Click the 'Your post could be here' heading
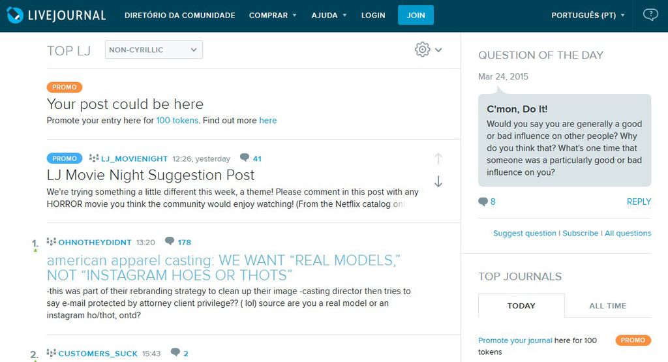668x362 pixels. (x=125, y=104)
